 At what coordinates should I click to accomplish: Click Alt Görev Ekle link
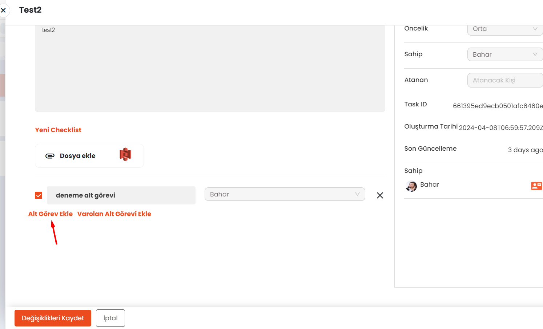coord(51,214)
